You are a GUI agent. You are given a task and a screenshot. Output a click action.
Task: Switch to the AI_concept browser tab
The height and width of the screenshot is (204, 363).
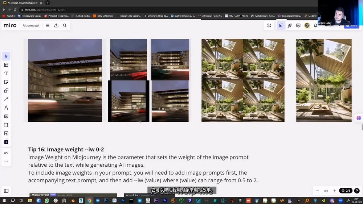(x=22, y=3)
